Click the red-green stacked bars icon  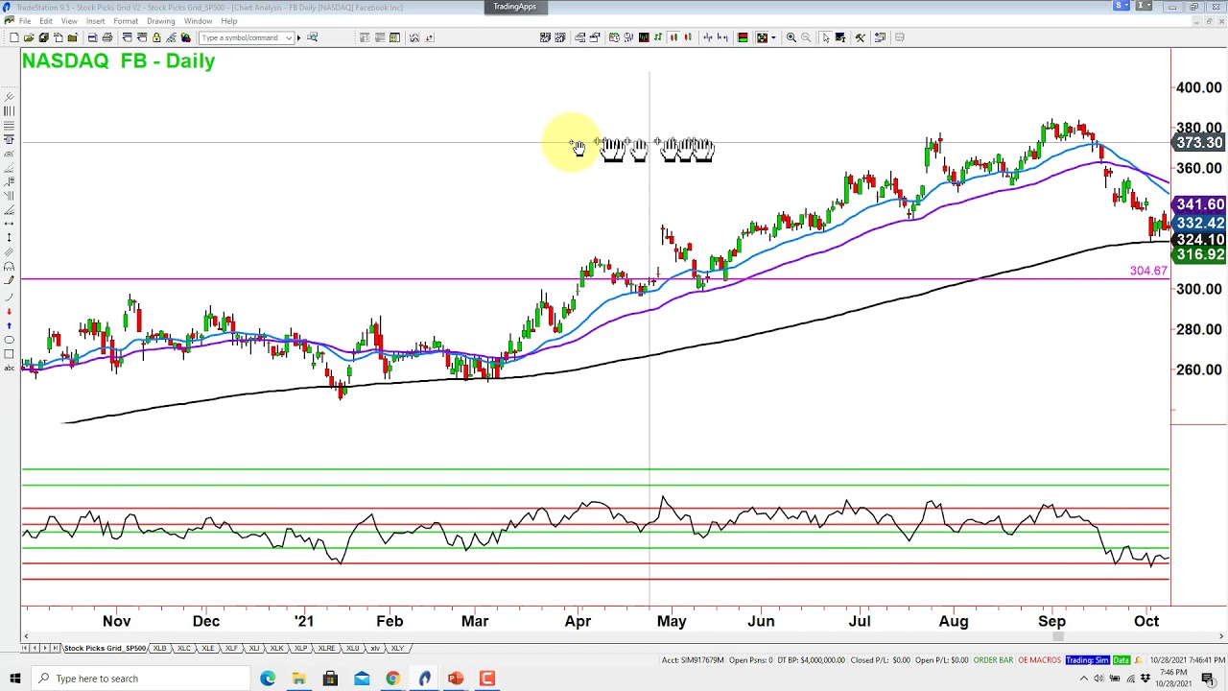(743, 37)
